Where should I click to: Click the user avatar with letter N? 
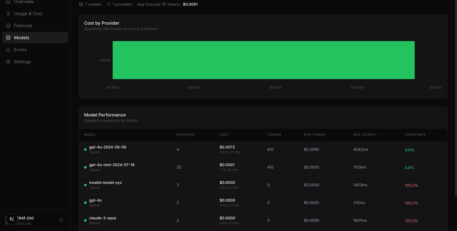pos(12,219)
